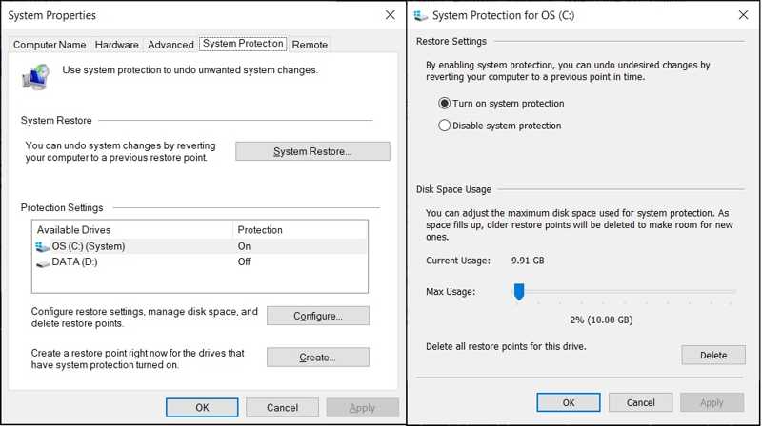Select Disable system protection option
762x426 pixels.
pos(445,126)
